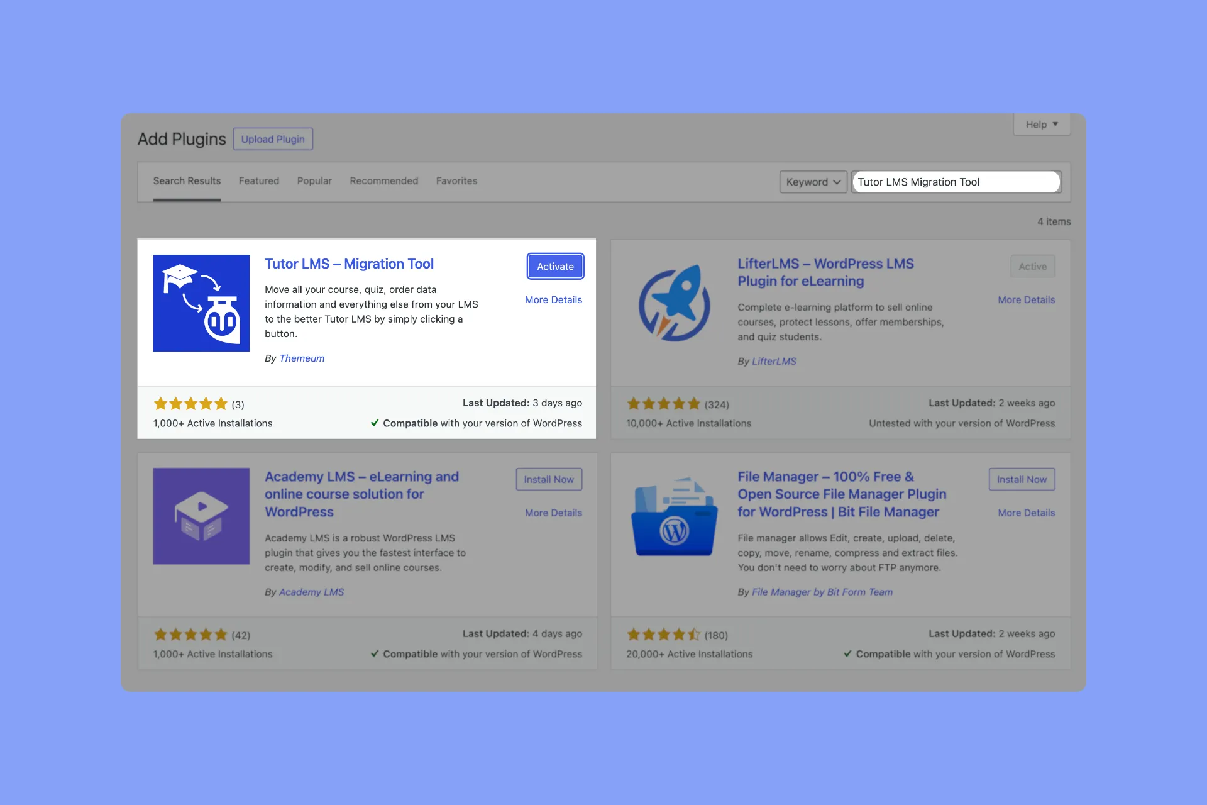
Task: Click the LifterLMS rocket plugin icon
Action: point(674,303)
